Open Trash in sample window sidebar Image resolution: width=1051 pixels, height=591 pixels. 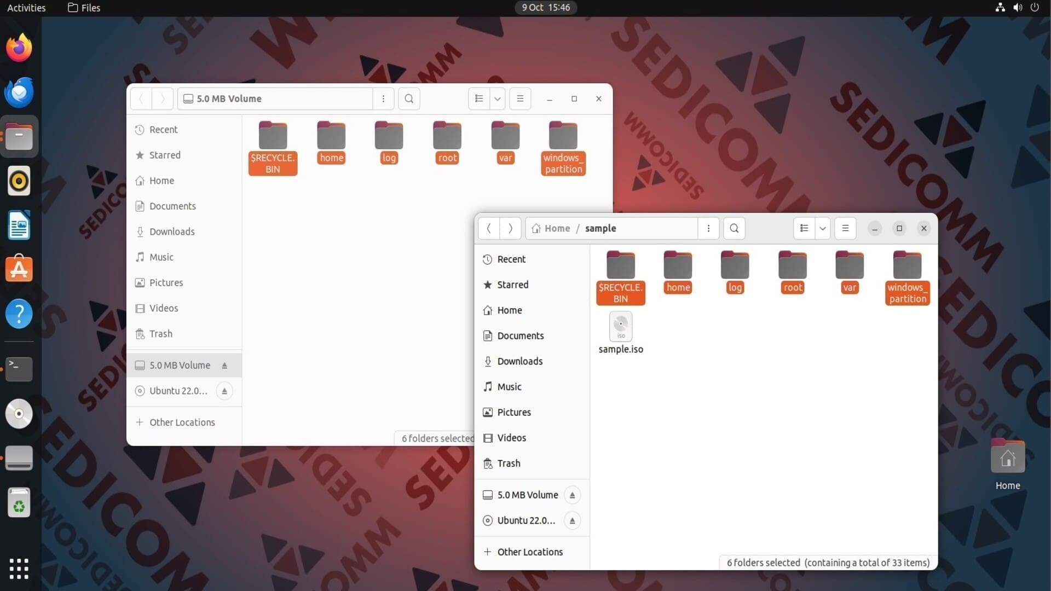[532, 463]
